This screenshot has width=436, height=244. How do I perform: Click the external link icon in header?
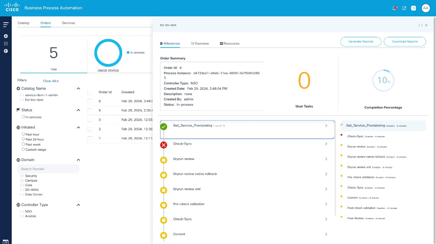pos(404,8)
